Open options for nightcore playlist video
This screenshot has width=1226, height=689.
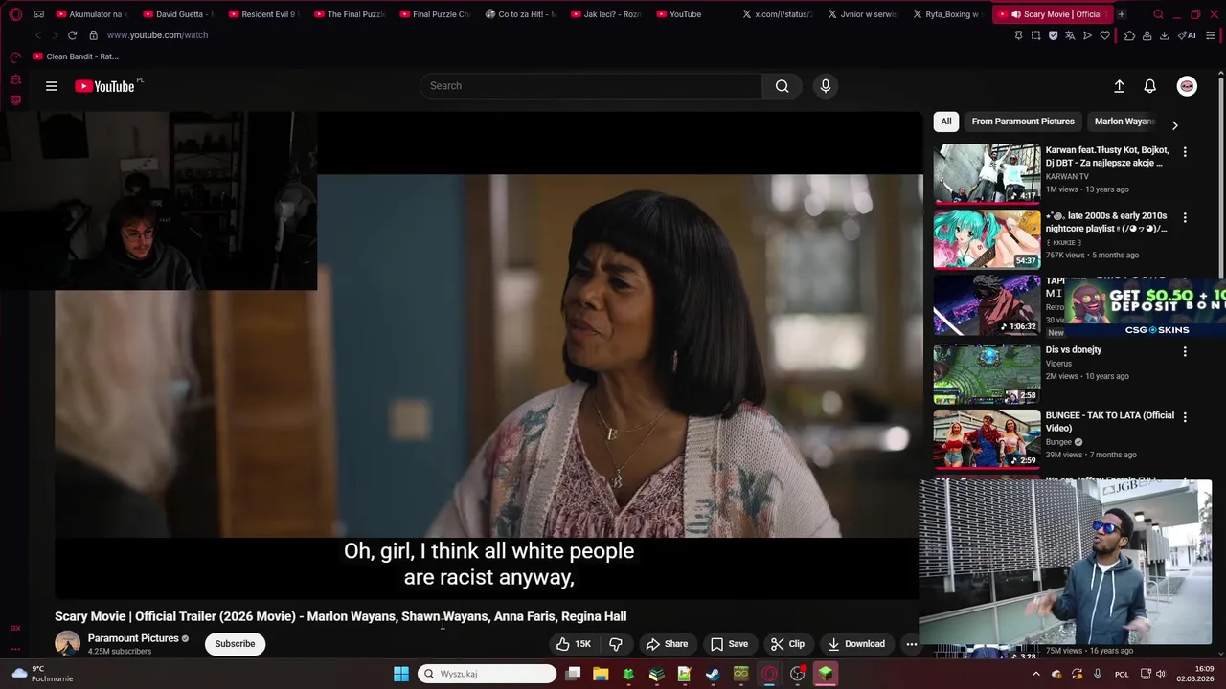point(1185,218)
